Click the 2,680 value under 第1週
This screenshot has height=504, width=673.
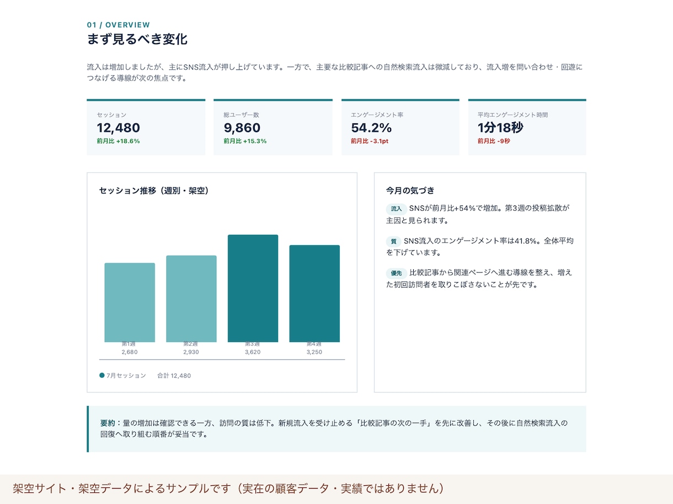(130, 352)
